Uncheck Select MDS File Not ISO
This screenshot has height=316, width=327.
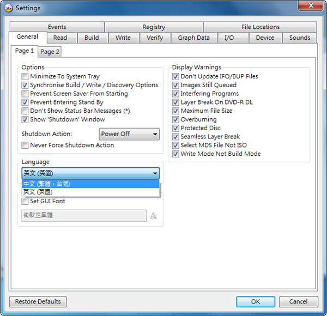point(175,145)
